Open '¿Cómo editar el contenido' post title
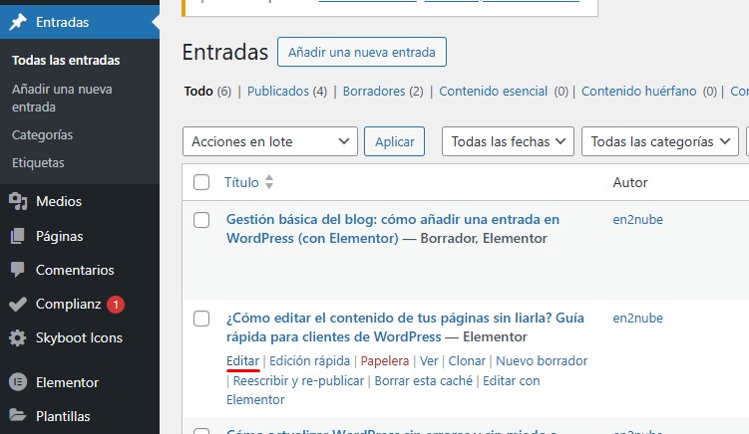749x434 pixels. 405,327
